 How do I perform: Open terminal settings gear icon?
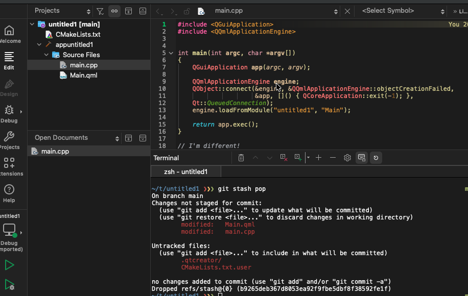pyautogui.click(x=347, y=158)
